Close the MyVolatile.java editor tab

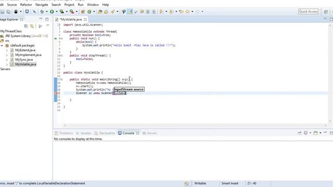click(x=85, y=19)
